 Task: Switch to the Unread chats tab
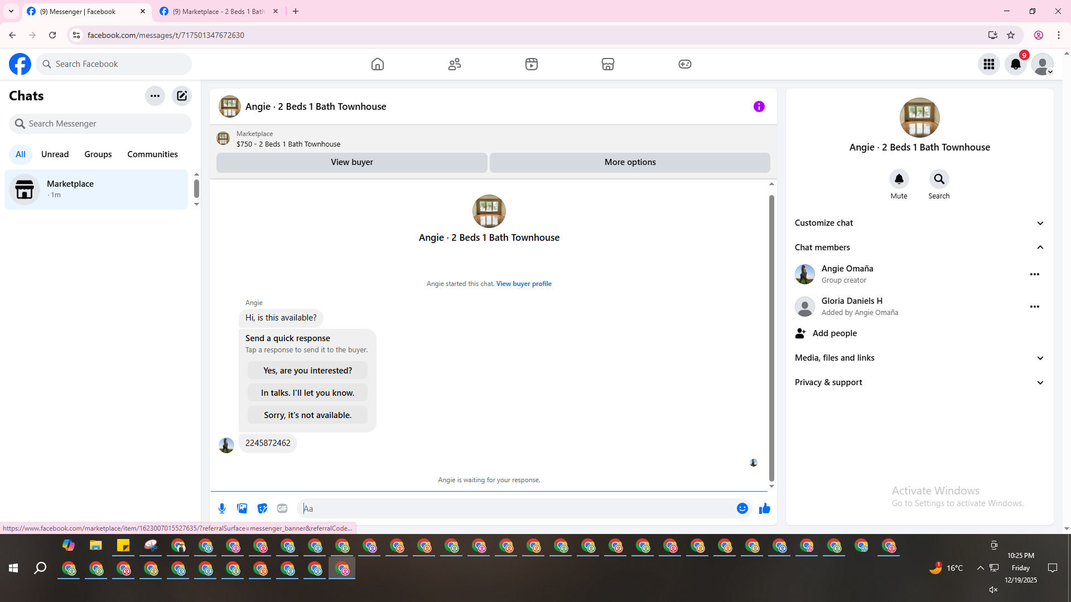[x=55, y=154]
